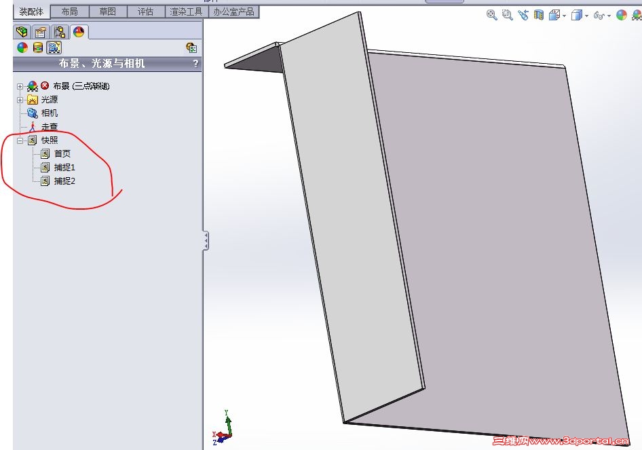Screen dimensions: 642x450
Task: Open the Hide/Show Items dropdown arrow
Action: 609,16
